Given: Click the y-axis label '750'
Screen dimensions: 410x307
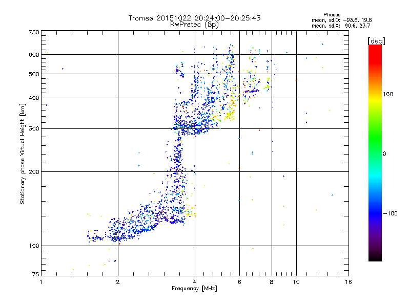Looking at the screenshot, I should (34, 32).
